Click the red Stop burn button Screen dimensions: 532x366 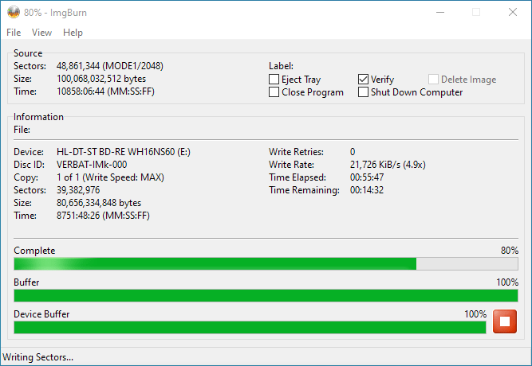(x=505, y=321)
